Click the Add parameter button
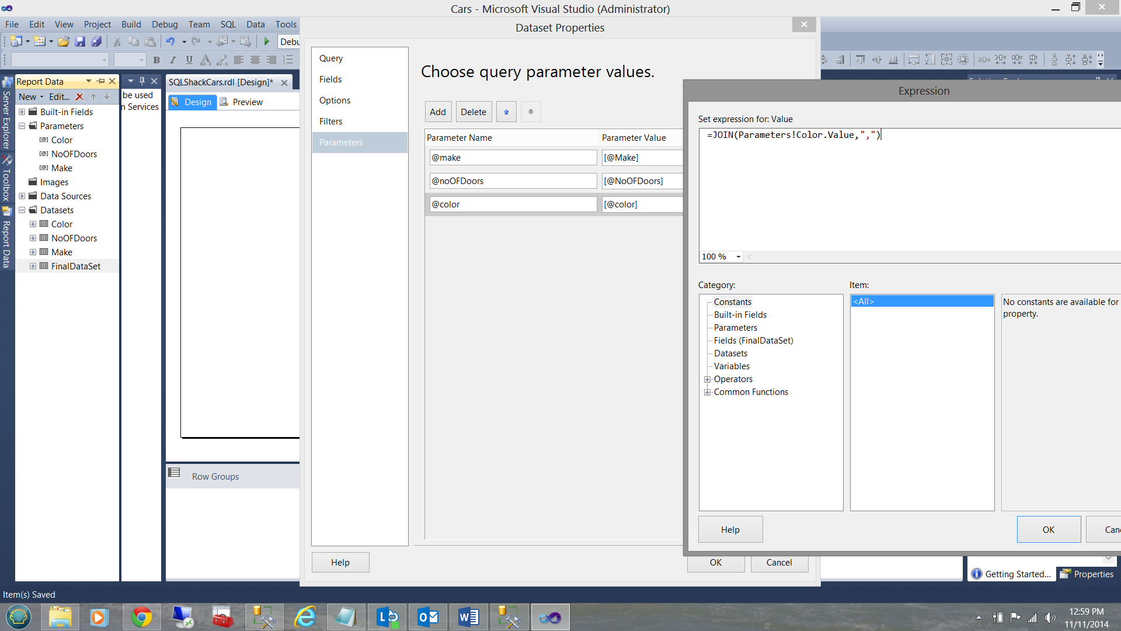 click(x=437, y=112)
